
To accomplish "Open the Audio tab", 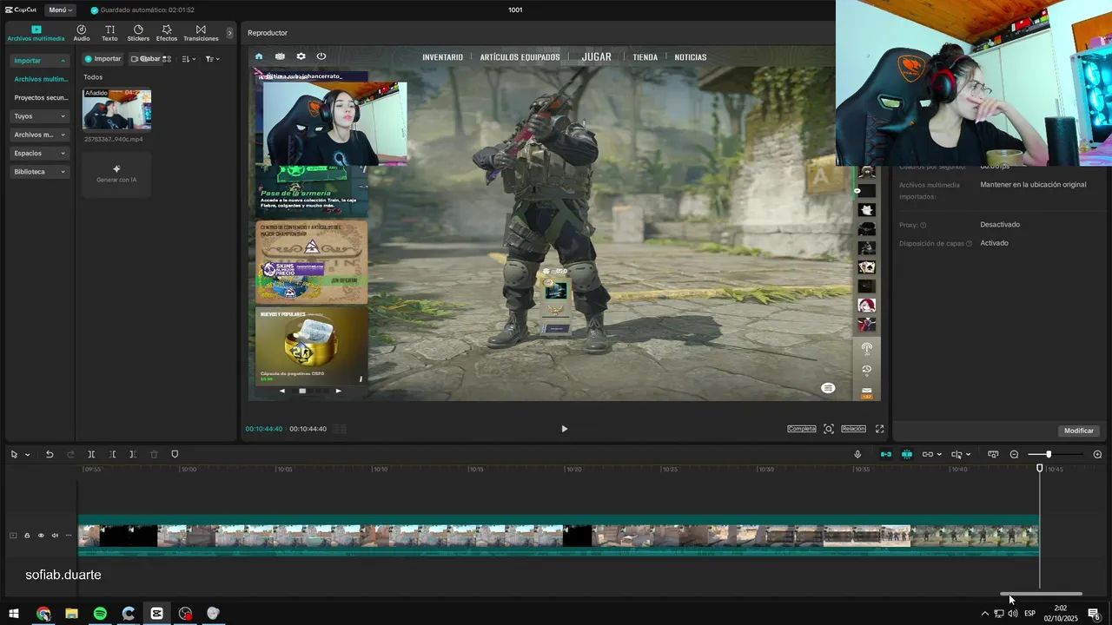I will [82, 33].
